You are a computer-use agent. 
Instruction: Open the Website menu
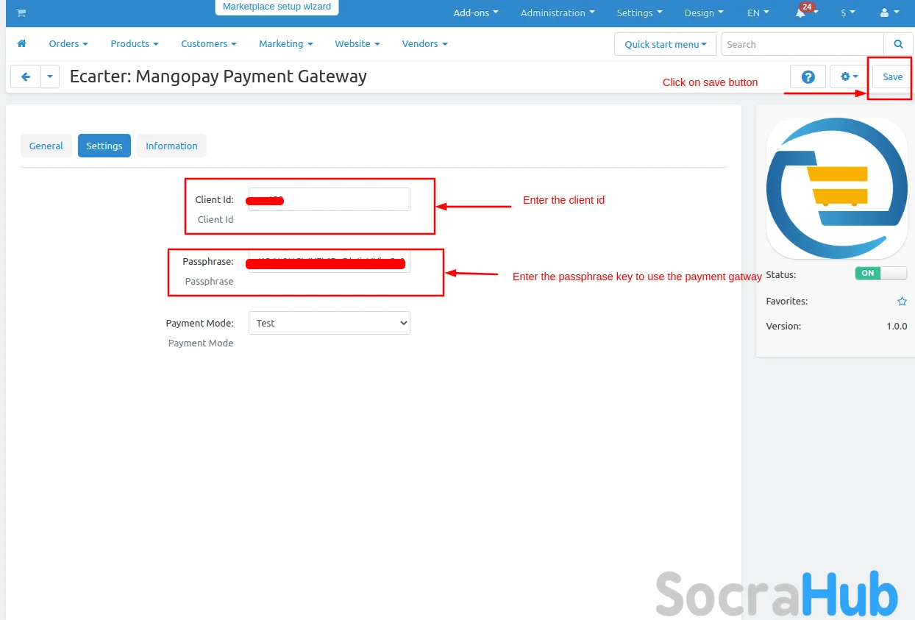pos(357,44)
